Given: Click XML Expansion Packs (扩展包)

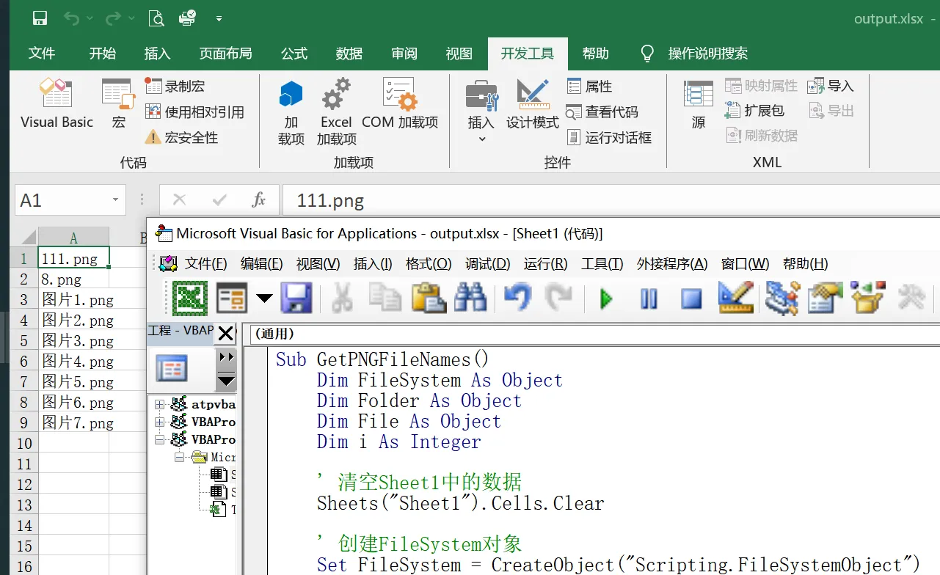Looking at the screenshot, I should tap(754, 110).
